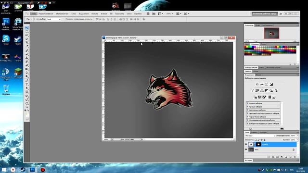
Task: Enable the Auto-Select checkbox in options bar
Action: [x=35, y=19]
